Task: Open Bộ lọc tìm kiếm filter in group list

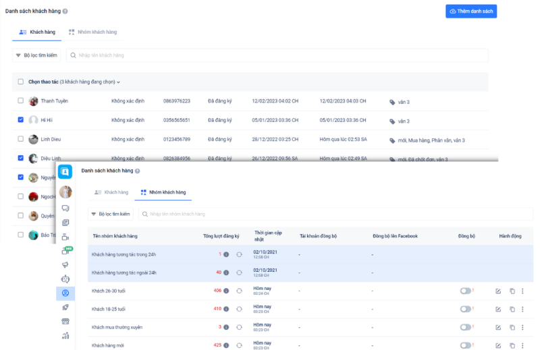Action: coord(110,214)
